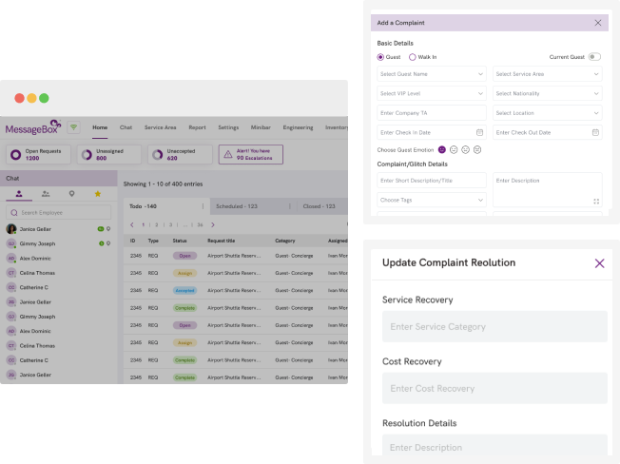Open the Service Area menu item
Screen dimensions: 620x464
click(161, 127)
